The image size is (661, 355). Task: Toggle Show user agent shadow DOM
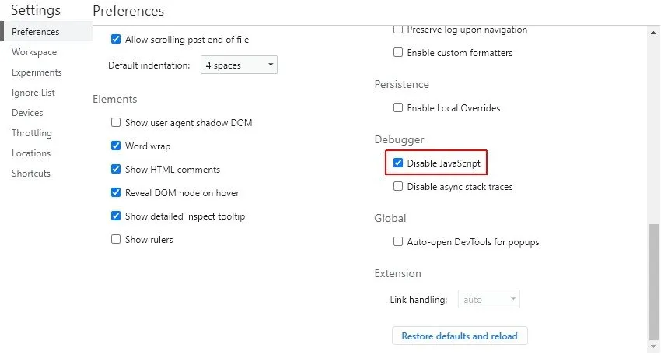click(116, 123)
